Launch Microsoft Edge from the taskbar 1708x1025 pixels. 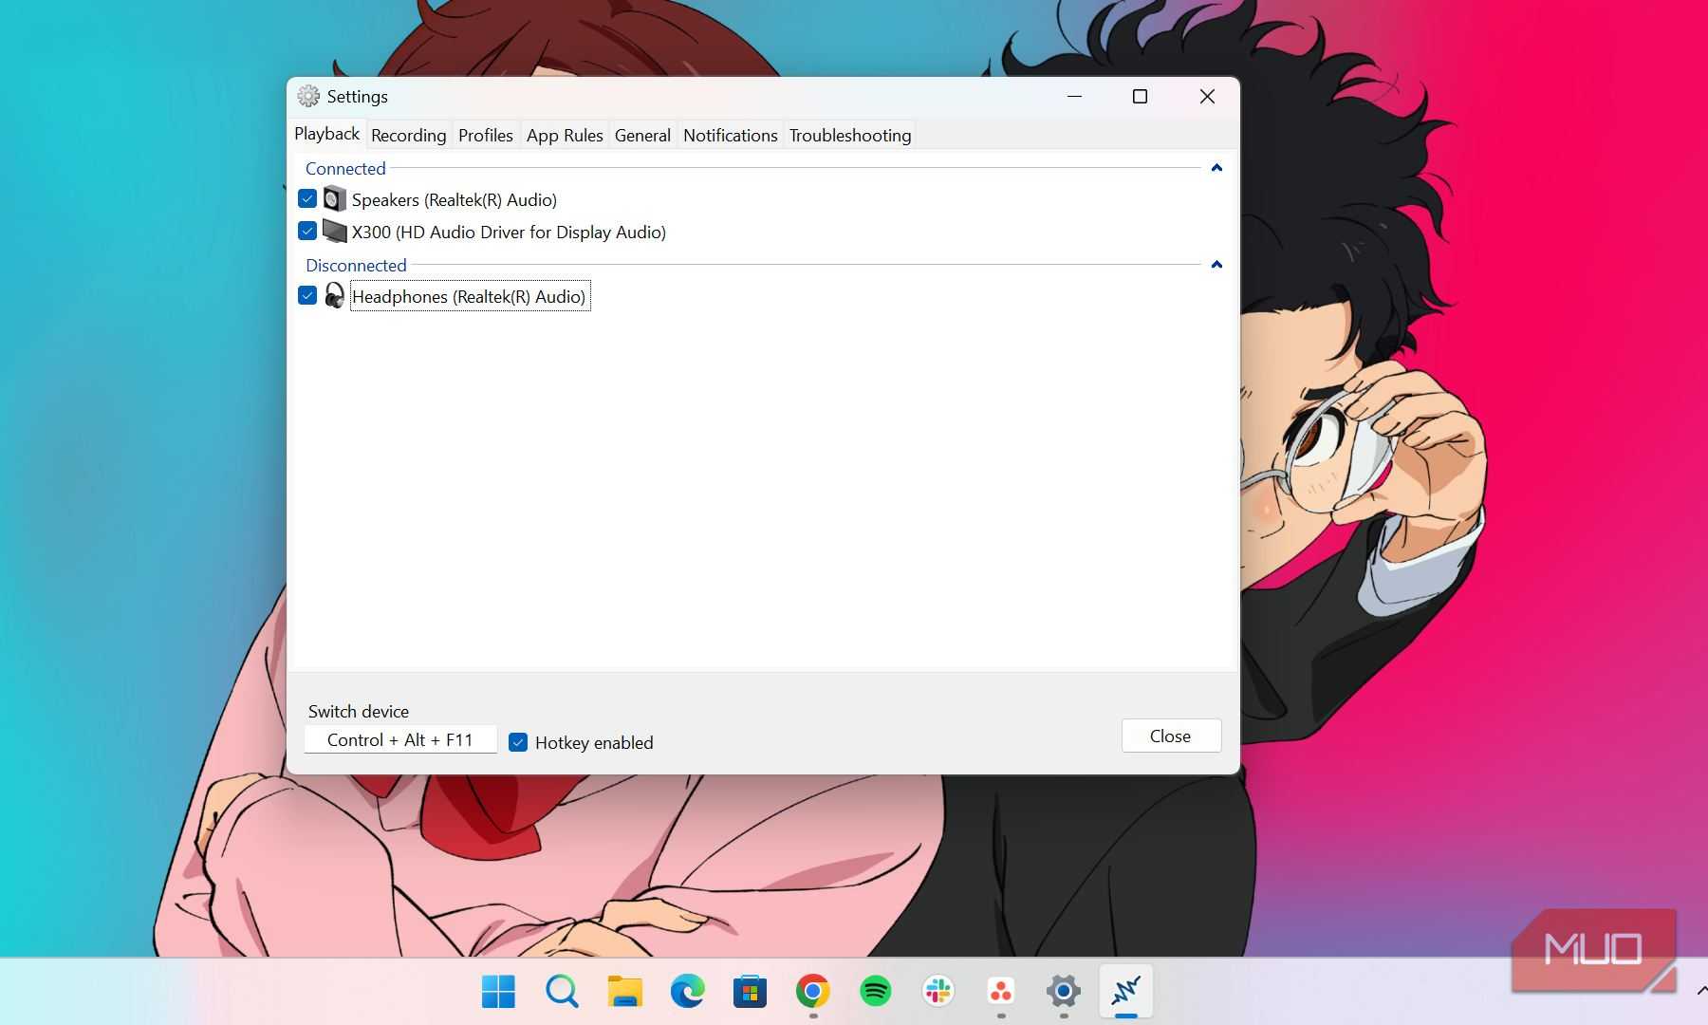click(x=687, y=992)
